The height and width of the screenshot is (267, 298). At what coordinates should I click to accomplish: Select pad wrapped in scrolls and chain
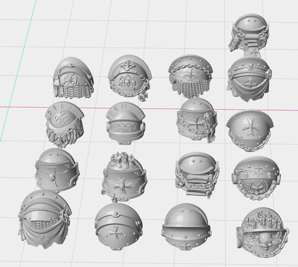click(197, 175)
